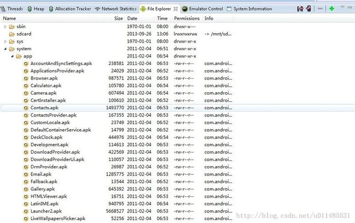Image resolution: width=355 pixels, height=223 pixels.
Task: Select CertInstaller.apk file
Action: 48,101
